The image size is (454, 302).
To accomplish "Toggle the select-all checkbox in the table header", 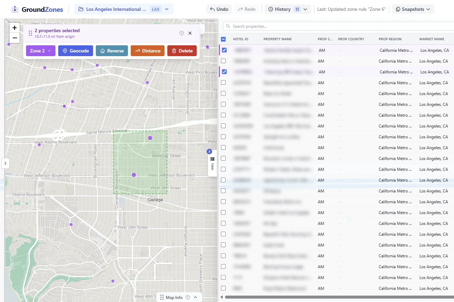I will (224, 39).
